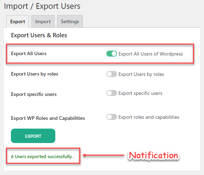Screen dimensions: 204x175
Task: Click the 'Export All Users' row title
Action: (29, 53)
